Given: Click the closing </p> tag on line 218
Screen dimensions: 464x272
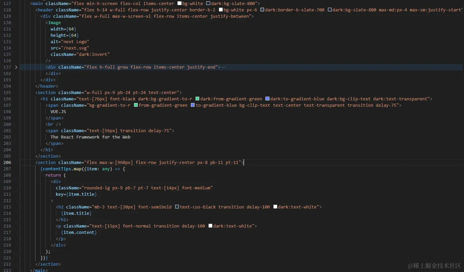Looking at the screenshot, I should 61,239.
